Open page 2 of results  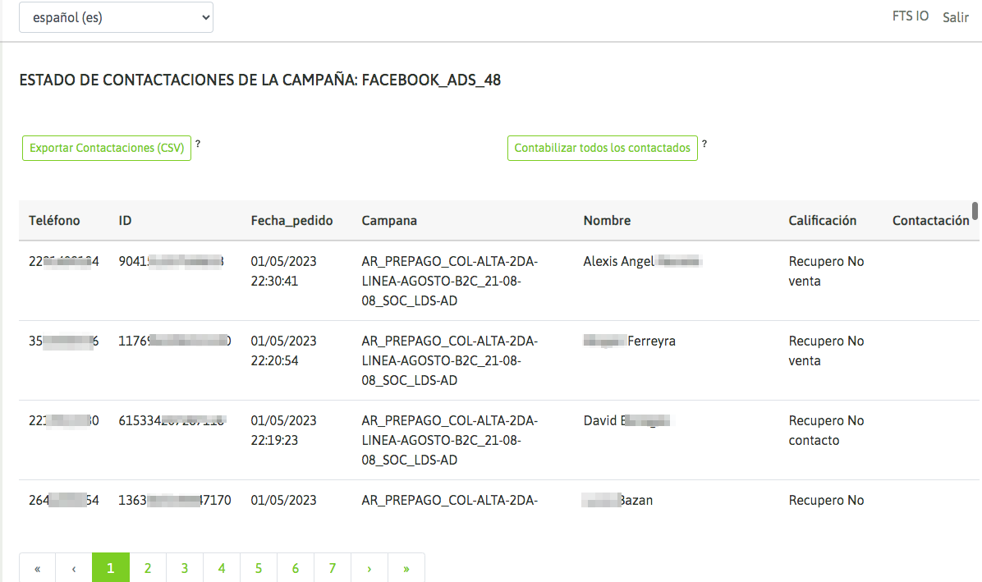click(x=148, y=568)
